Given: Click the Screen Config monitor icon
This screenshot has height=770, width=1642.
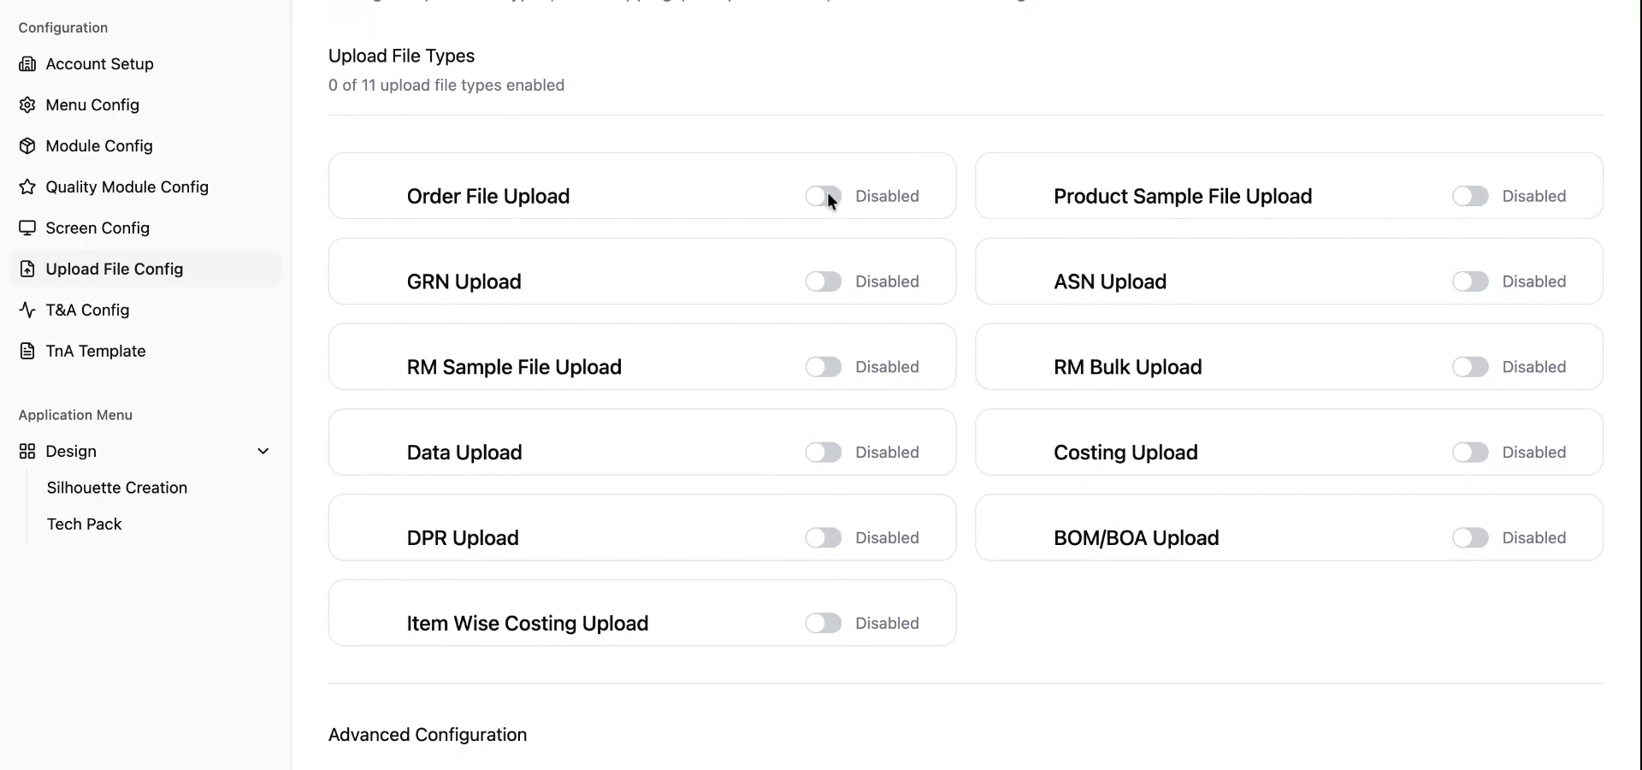Looking at the screenshot, I should coord(27,228).
